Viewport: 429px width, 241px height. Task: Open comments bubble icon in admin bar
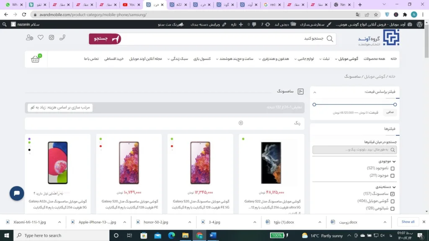(254, 24)
